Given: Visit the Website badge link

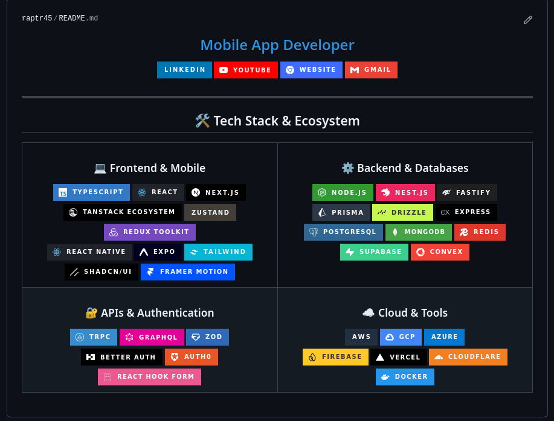Looking at the screenshot, I should click(x=311, y=70).
